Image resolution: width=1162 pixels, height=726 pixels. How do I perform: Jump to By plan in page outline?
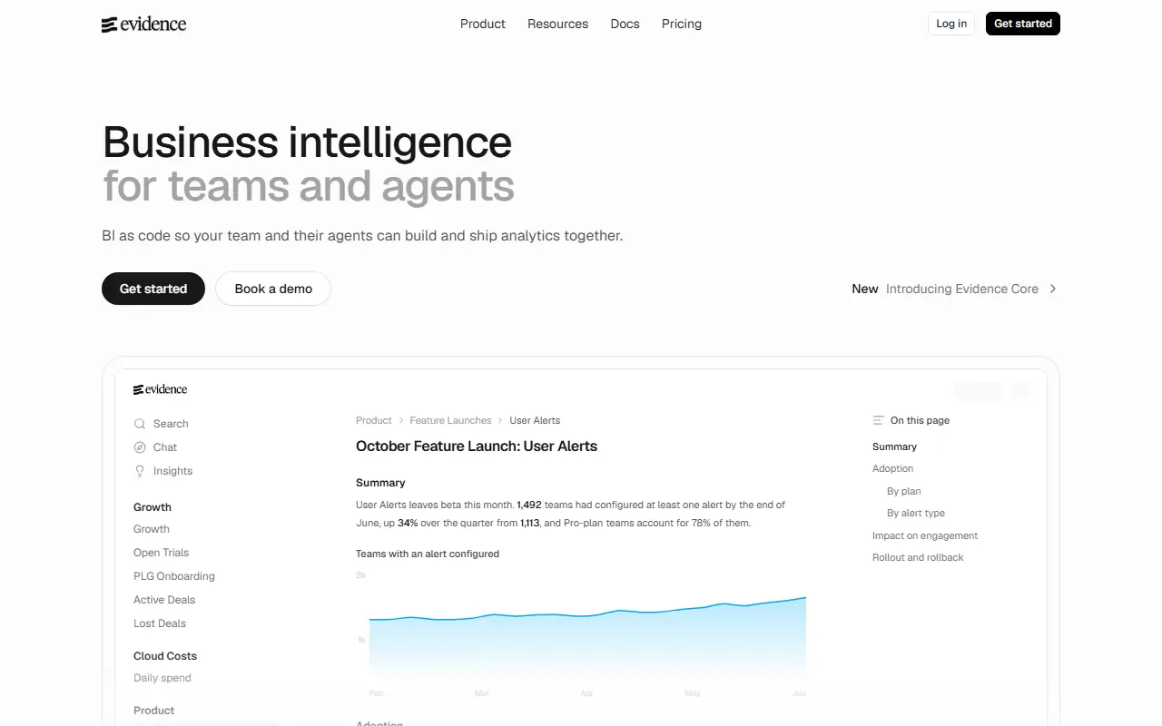coord(903,491)
